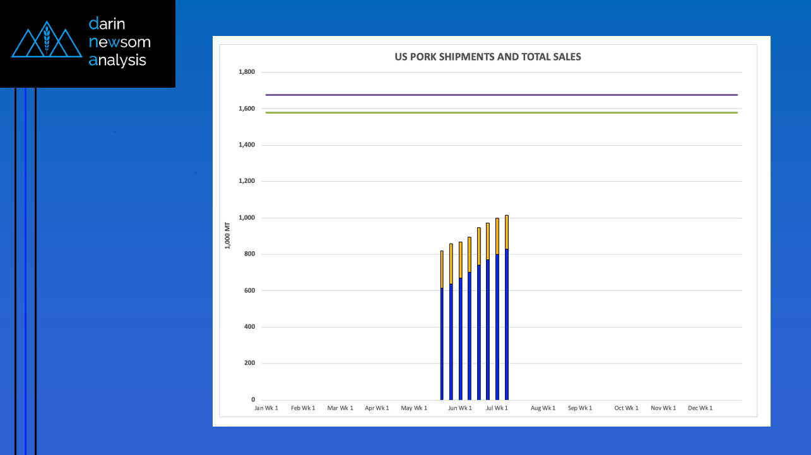Select the chart title "US Pork Shipments and Total Sales"
Screen dimensions: 811x455
487,57
